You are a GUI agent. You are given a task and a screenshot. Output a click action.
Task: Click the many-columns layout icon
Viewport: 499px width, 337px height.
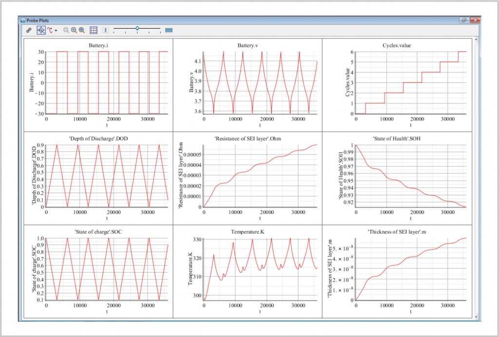pos(169,30)
